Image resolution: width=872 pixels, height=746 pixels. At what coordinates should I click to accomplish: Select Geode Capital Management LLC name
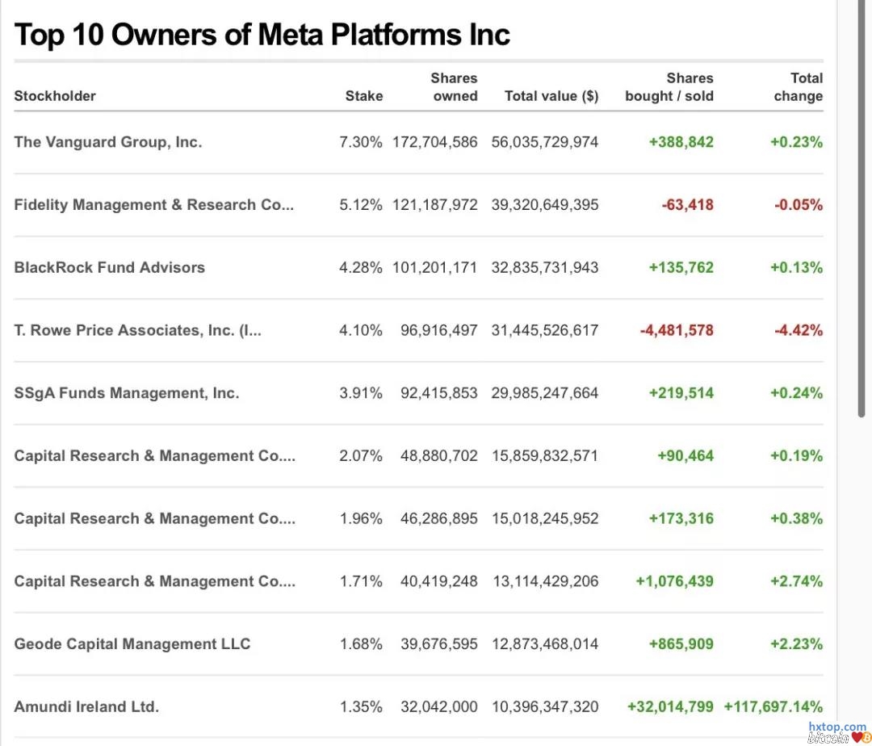tap(132, 644)
